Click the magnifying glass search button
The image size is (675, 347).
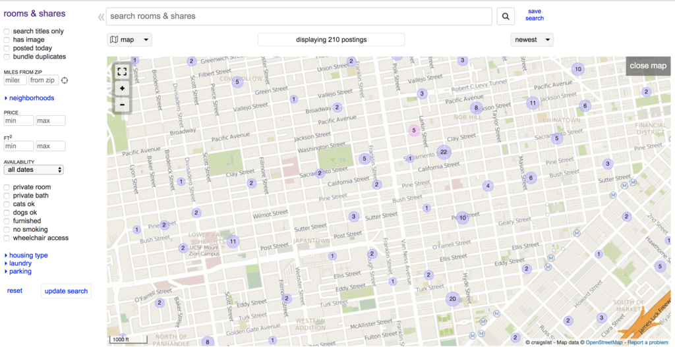[x=506, y=16]
